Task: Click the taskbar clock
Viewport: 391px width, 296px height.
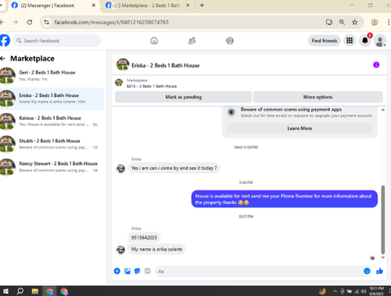Action: pos(377,291)
